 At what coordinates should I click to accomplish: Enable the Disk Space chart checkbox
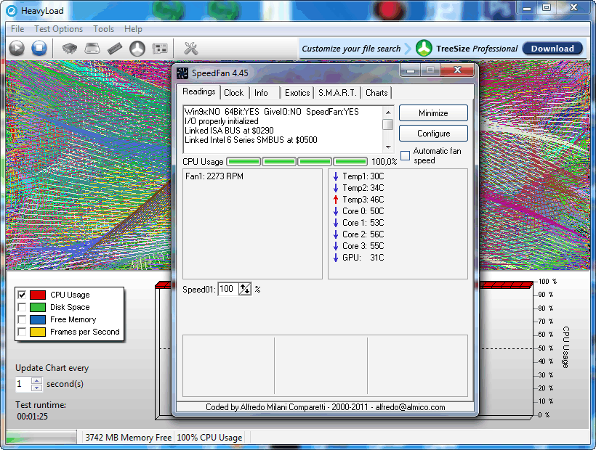22,307
